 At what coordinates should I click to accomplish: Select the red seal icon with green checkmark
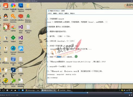(x=7, y=26)
